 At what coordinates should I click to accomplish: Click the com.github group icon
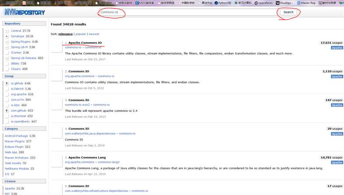coord(7,111)
